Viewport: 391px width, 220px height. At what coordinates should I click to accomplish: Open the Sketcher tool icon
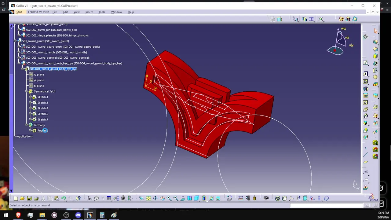pos(366,63)
